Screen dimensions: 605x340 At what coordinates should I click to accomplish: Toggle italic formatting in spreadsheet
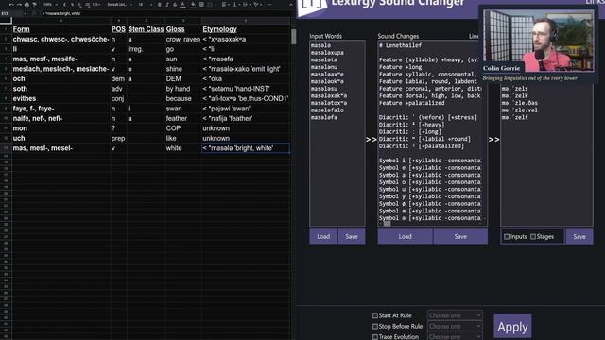pyautogui.click(x=167, y=5)
